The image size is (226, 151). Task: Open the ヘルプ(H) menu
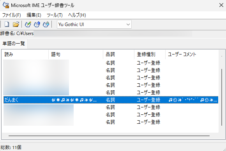tap(77, 15)
